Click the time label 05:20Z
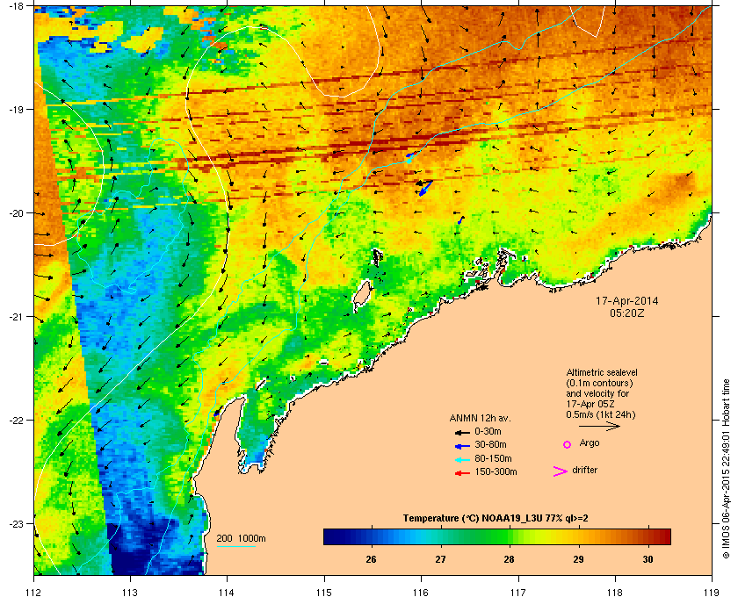This screenshot has height=597, width=738. pos(627,313)
